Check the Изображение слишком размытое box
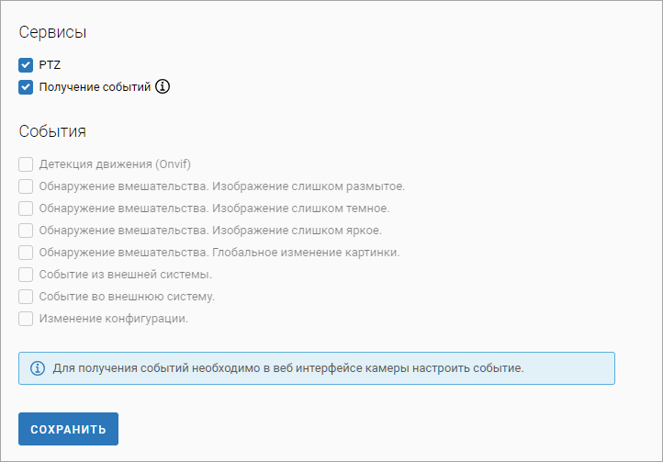The height and width of the screenshot is (462, 663). pos(26,186)
